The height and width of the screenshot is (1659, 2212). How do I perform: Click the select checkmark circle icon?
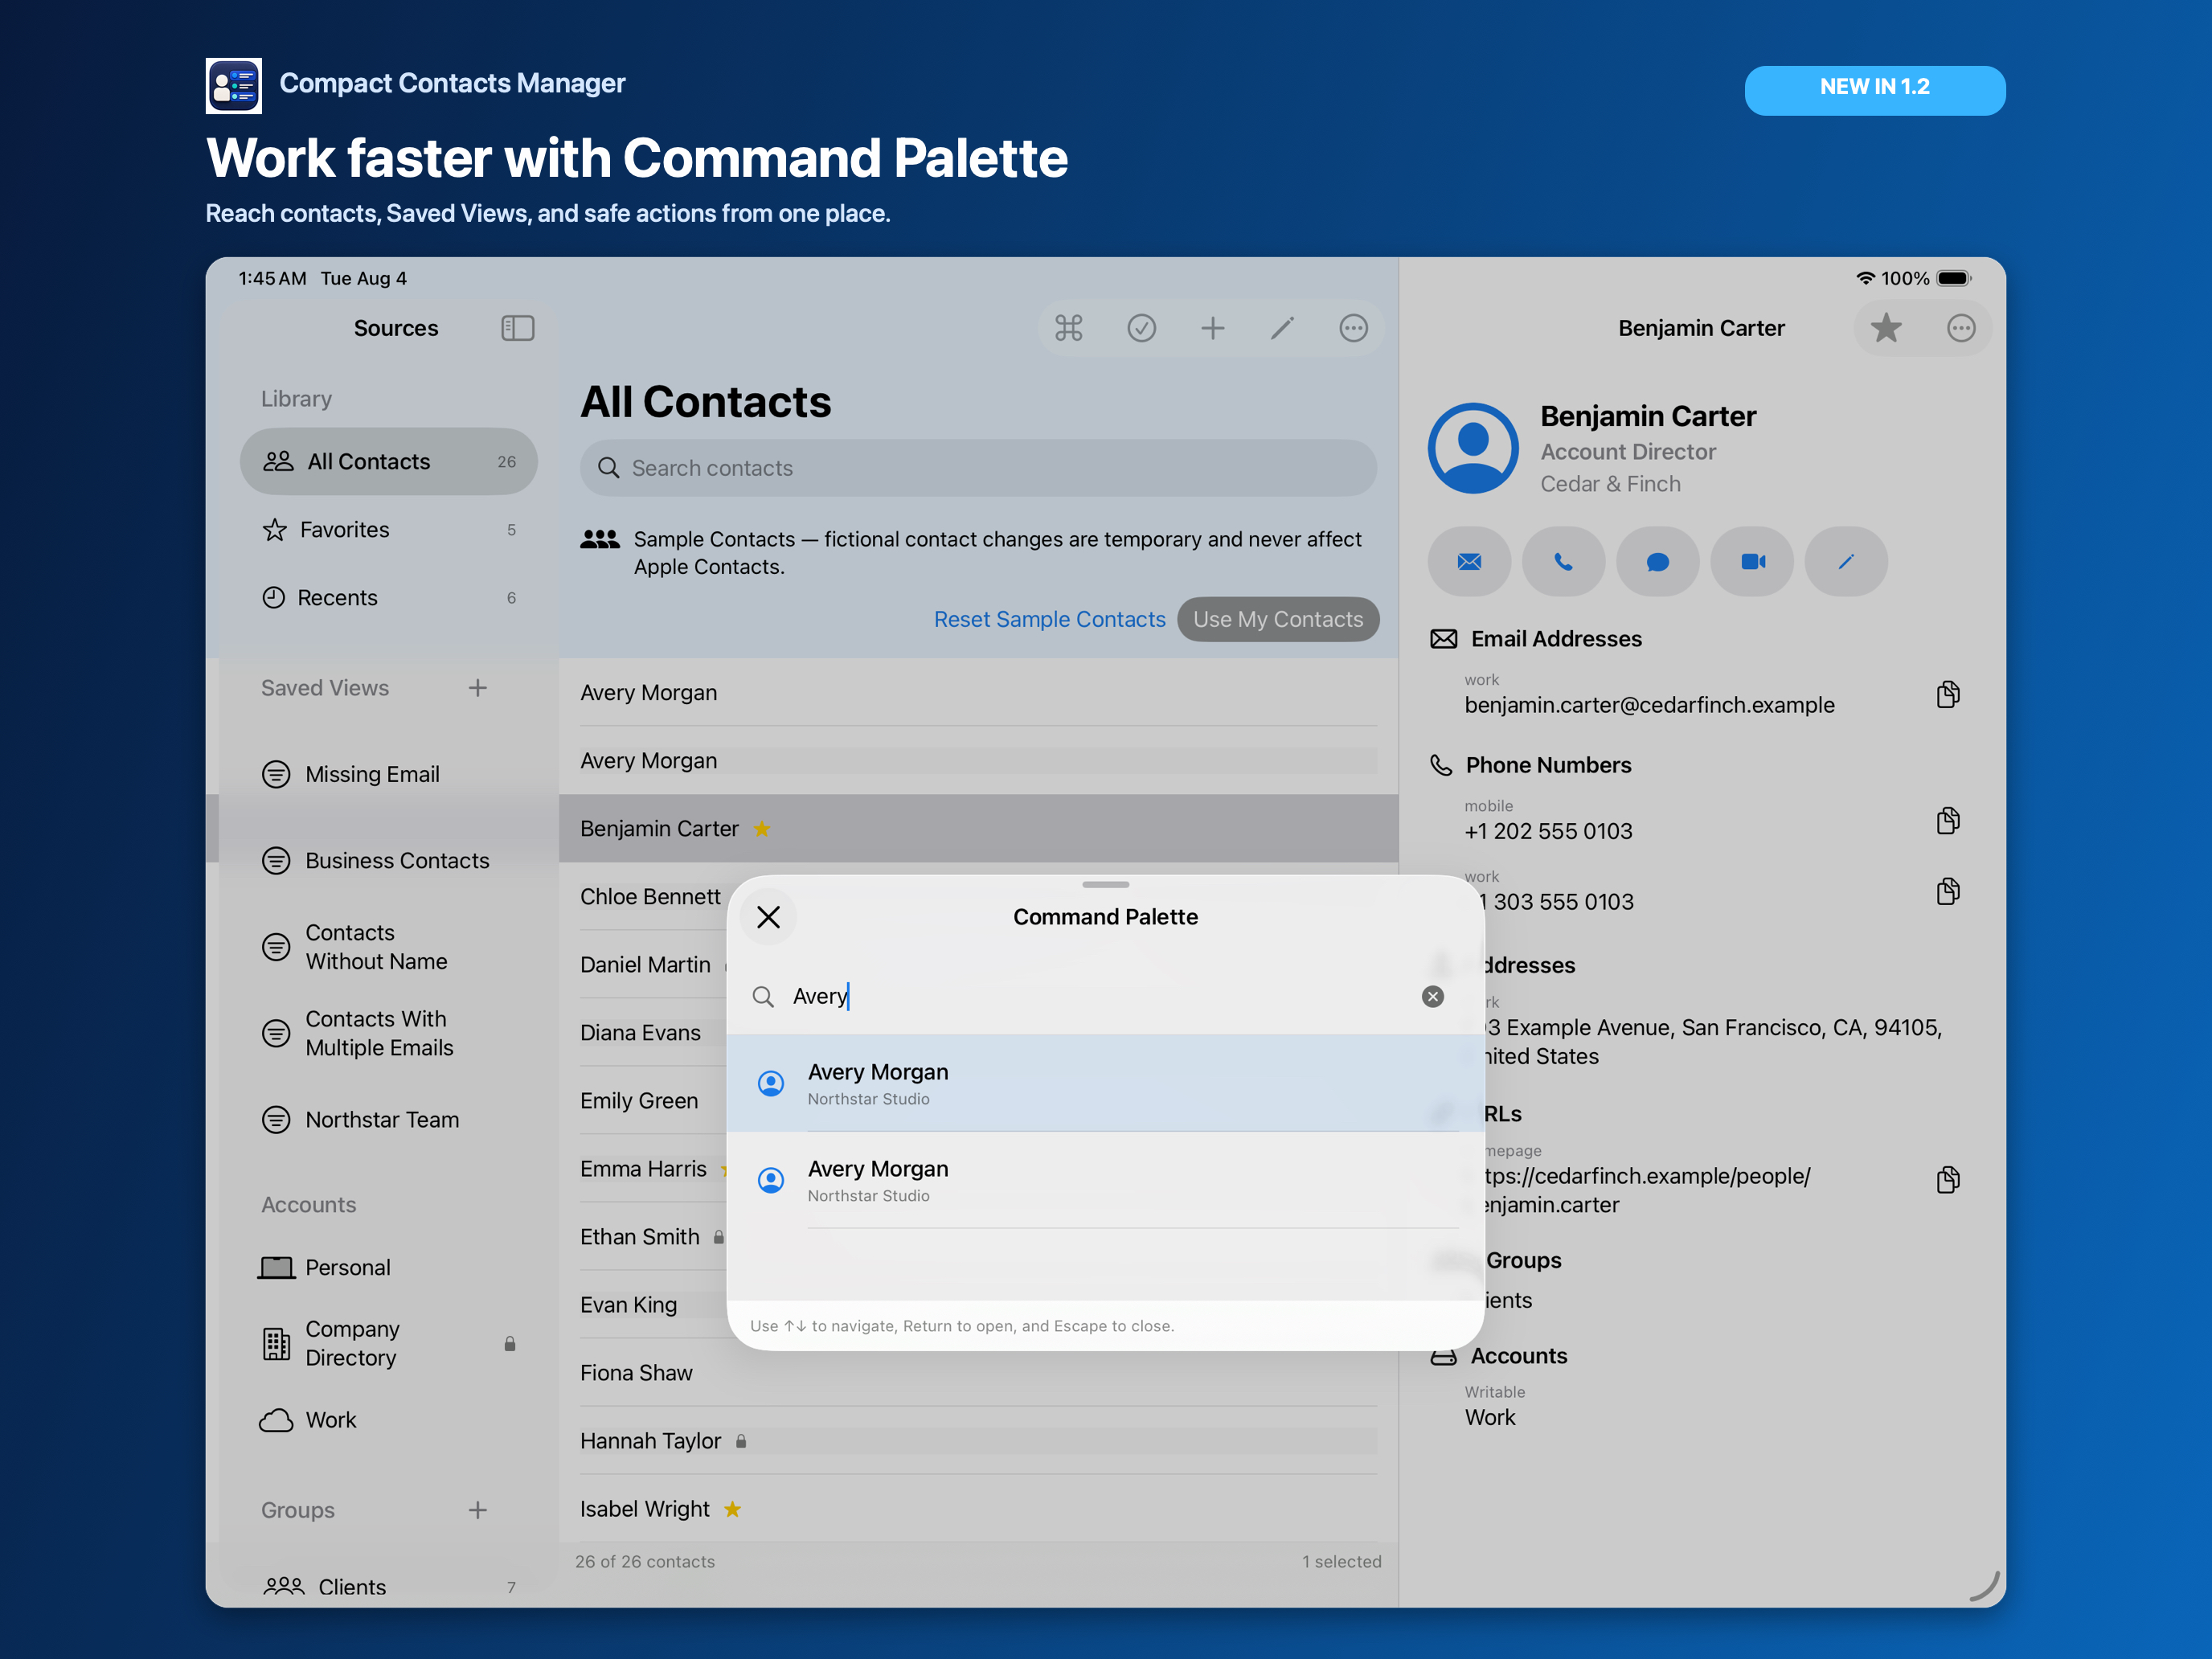(1141, 328)
